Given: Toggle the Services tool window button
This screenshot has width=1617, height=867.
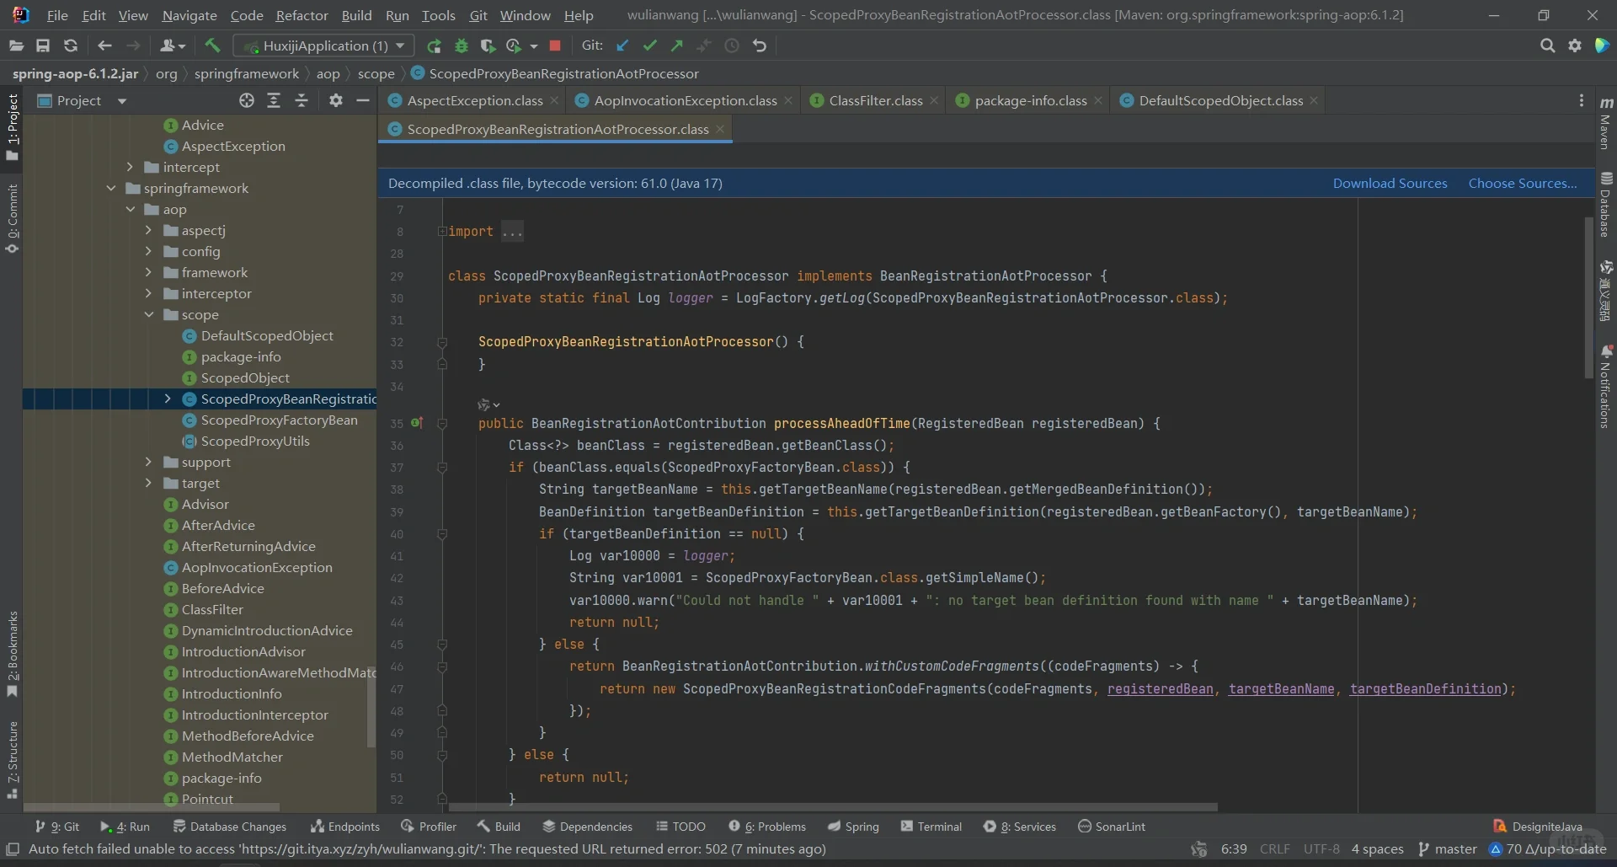Looking at the screenshot, I should tap(1019, 827).
